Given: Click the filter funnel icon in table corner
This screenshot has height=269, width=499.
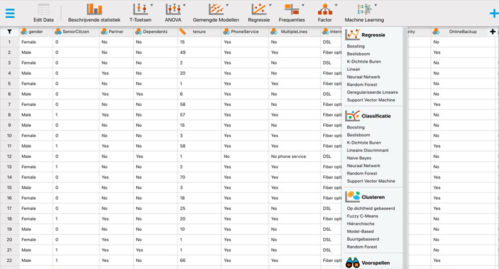Looking at the screenshot, I should tap(9, 32).
